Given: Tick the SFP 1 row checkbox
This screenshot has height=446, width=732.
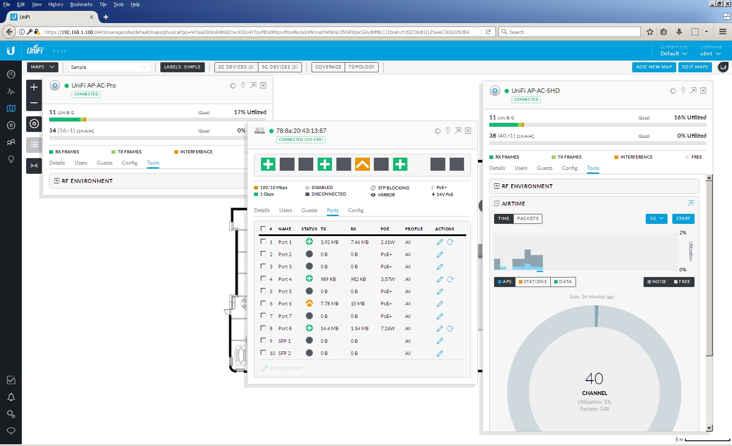Looking at the screenshot, I should point(263,341).
